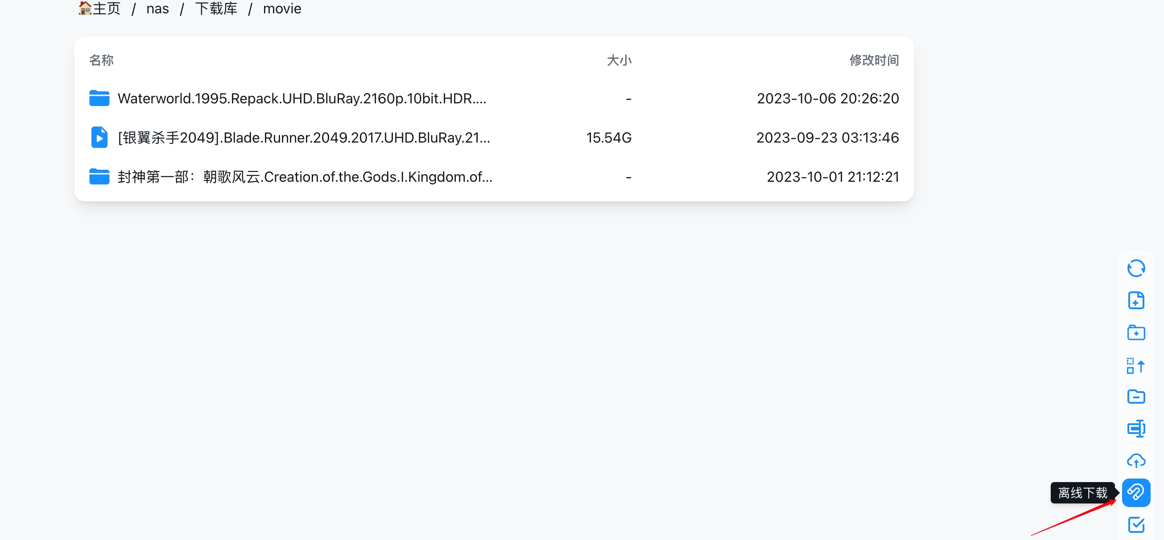Open the Waterworld.1995 folder

(302, 98)
